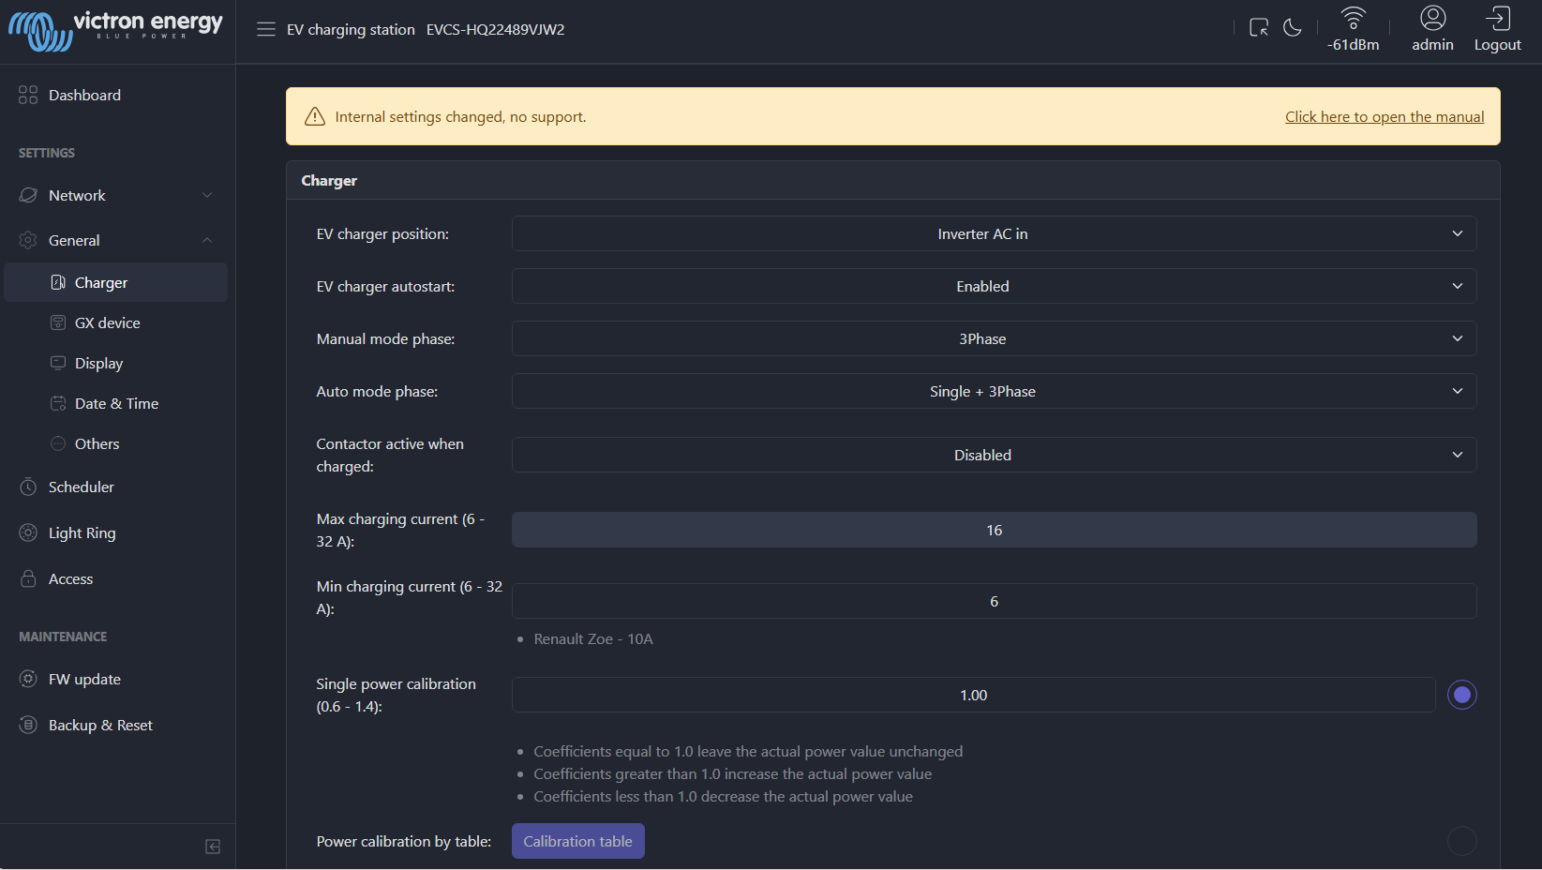The height and width of the screenshot is (870, 1542).
Task: Go to the Dashboard page
Action: (x=84, y=95)
